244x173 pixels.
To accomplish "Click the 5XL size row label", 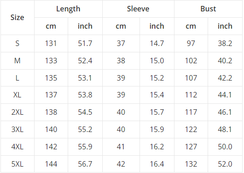I will [17, 164].
